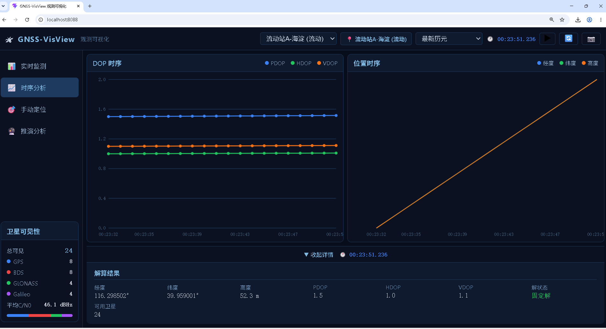
Task: Click the 总可见 count 24
Action: [x=68, y=250]
